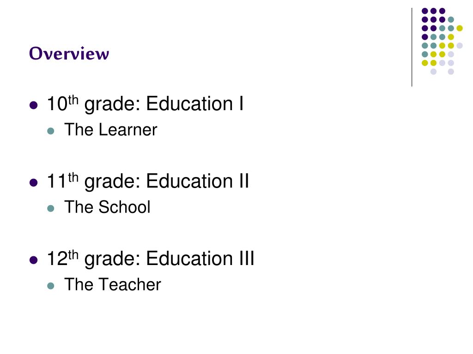Click the word 'Education' in 10th grade line
This screenshot has width=473, height=354.
(189, 104)
